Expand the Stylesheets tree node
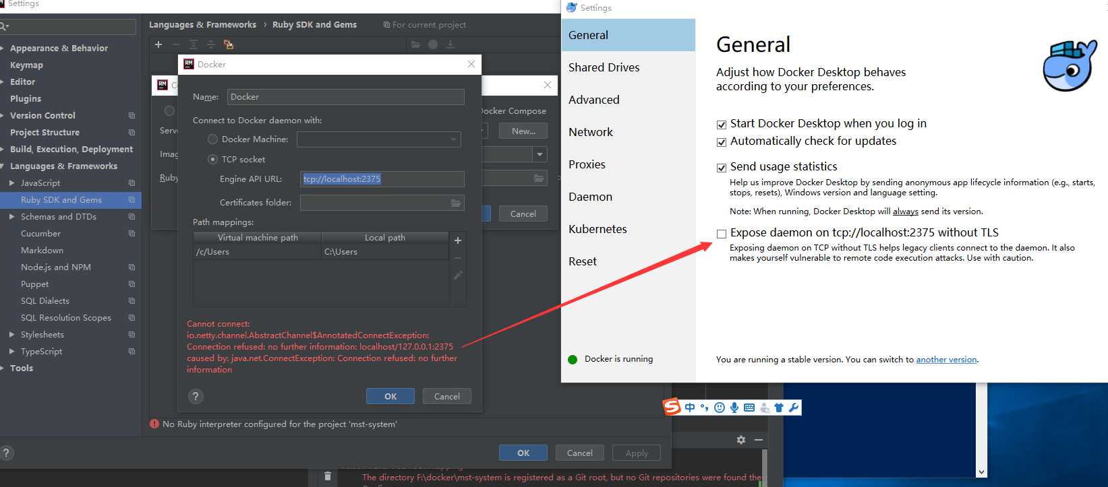The width and height of the screenshot is (1108, 487). [x=12, y=334]
